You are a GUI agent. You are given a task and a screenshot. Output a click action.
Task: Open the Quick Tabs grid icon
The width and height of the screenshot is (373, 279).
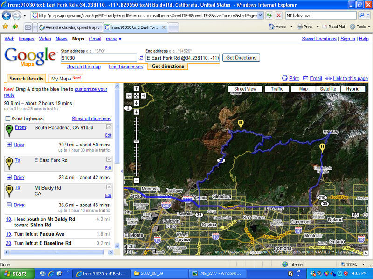(x=28, y=27)
